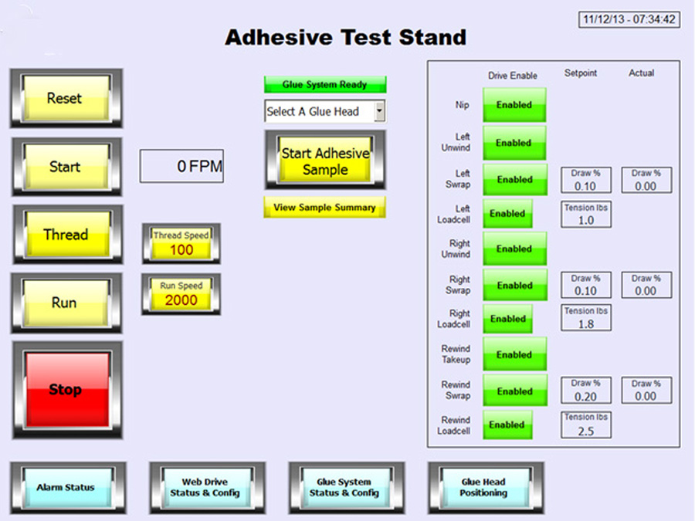Screen dimensions: 695x521
Task: Activate Thread mode button
Action: (65, 235)
